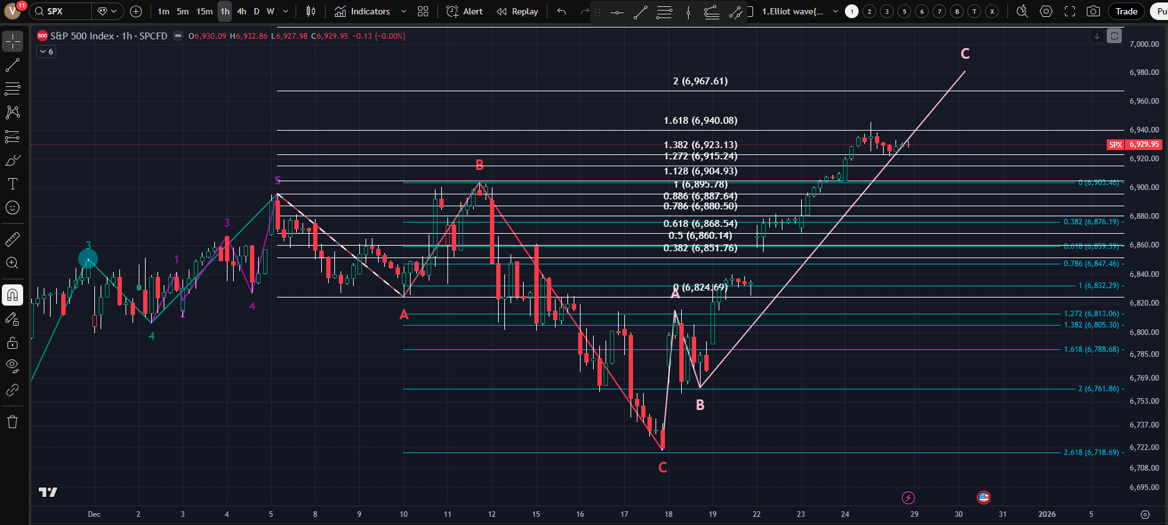The image size is (1168, 525).
Task: Hide all drawings with eye icon
Action: click(x=12, y=366)
